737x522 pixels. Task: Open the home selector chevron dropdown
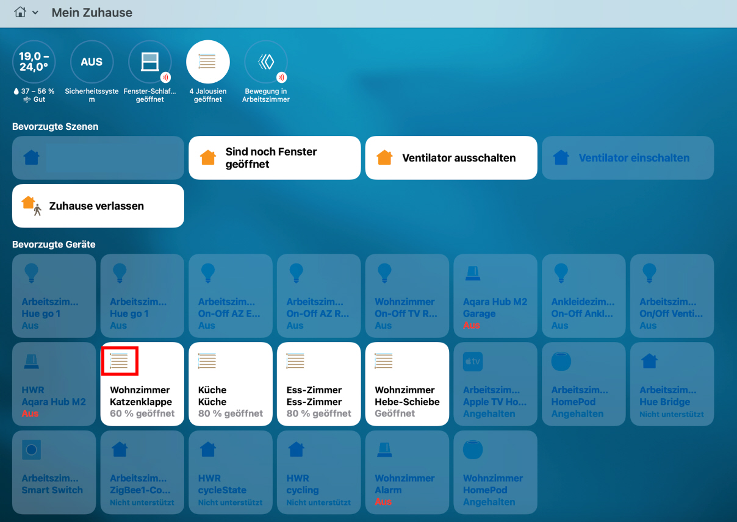click(35, 13)
